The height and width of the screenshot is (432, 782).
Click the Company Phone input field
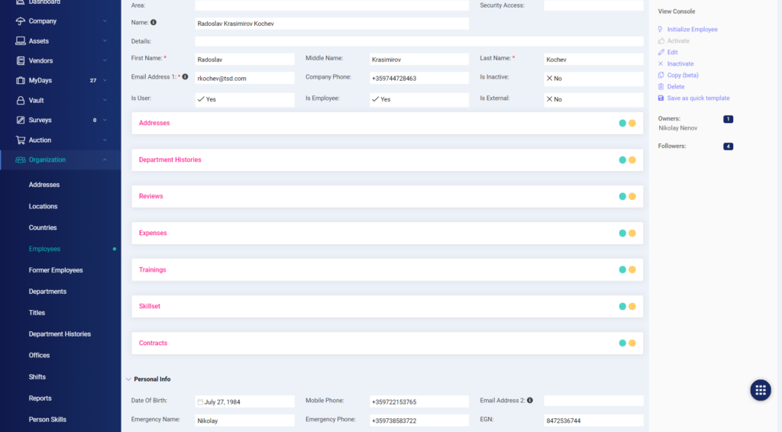tap(418, 78)
